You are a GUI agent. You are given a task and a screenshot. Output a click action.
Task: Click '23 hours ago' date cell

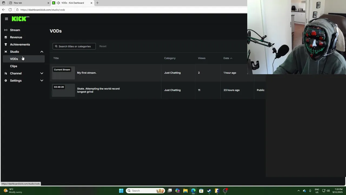[231, 90]
